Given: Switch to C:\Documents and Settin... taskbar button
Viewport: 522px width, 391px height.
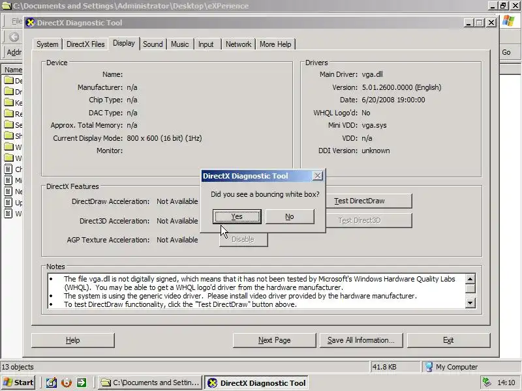Looking at the screenshot, I should [150, 383].
